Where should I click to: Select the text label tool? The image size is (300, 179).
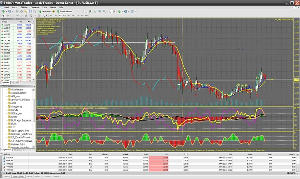coord(39,15)
